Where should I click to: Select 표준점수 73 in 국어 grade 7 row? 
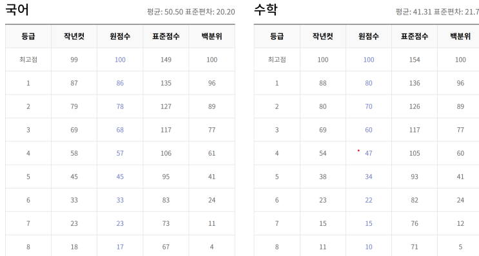[x=166, y=223]
